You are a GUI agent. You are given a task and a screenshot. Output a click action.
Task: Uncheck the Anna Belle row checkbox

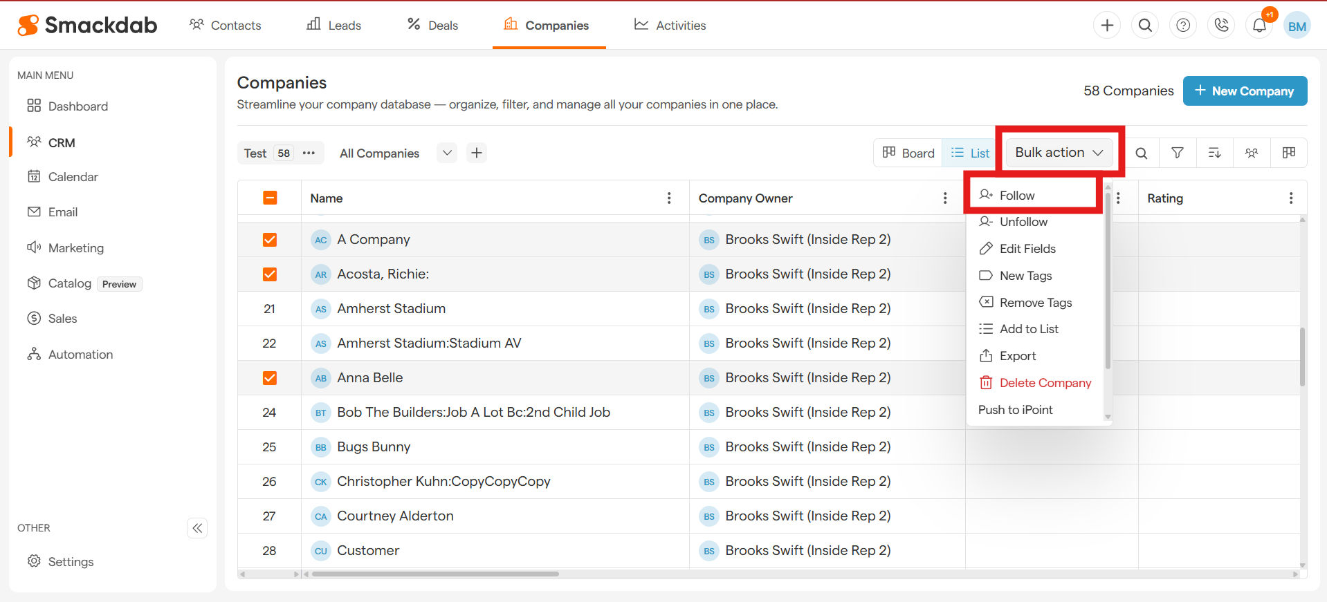(270, 378)
